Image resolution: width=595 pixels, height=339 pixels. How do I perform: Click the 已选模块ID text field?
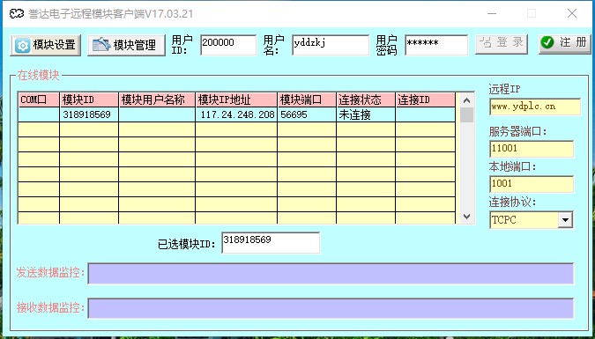click(271, 243)
